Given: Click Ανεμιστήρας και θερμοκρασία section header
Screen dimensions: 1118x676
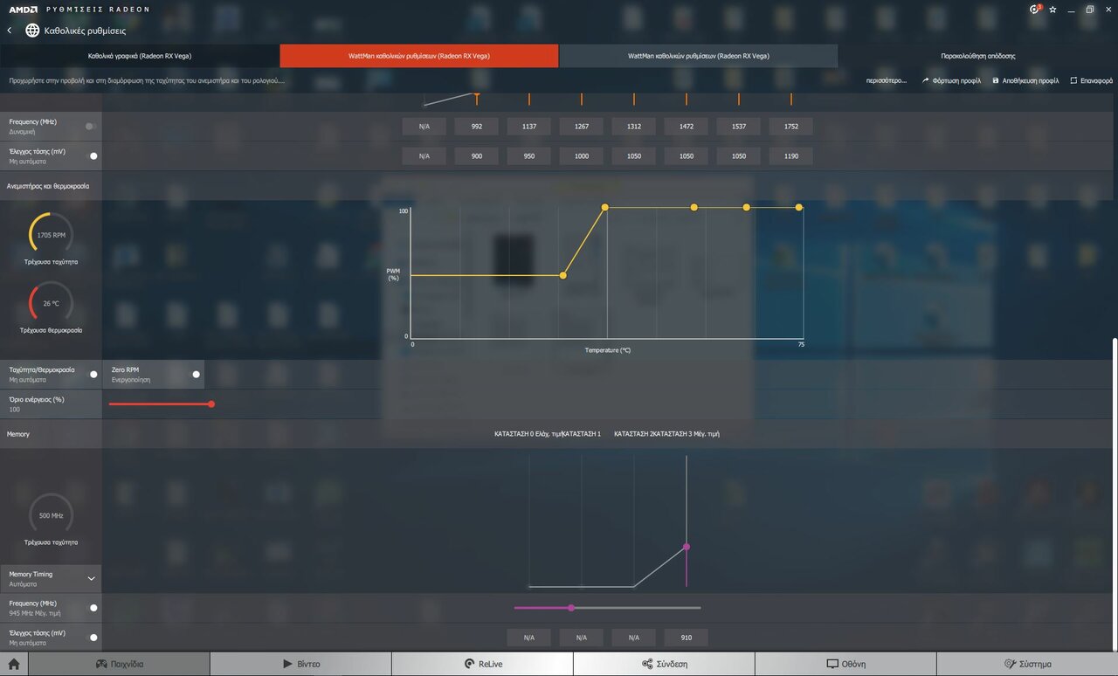Looking at the screenshot, I should pos(48,186).
